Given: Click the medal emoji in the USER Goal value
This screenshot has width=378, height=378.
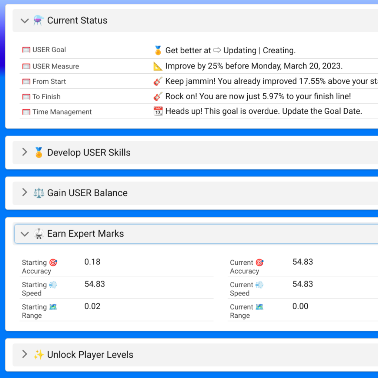Looking at the screenshot, I should pos(158,50).
